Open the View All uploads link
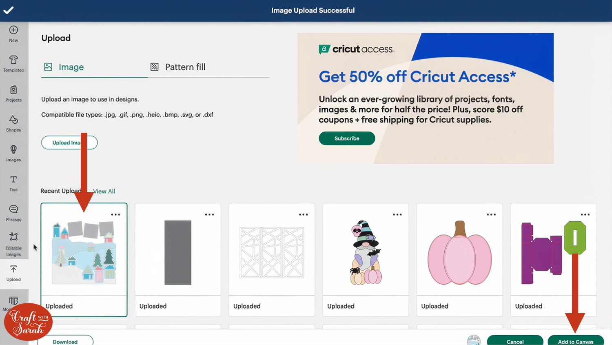Screen dimensions: 612x345 click(104, 191)
